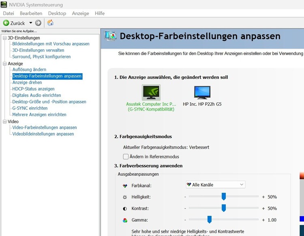Open the home icon in toolbar
Screen dimensions: 304x236
tap(50, 23)
